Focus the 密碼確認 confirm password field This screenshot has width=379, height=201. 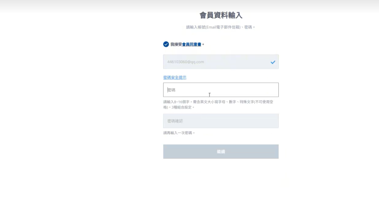221,121
